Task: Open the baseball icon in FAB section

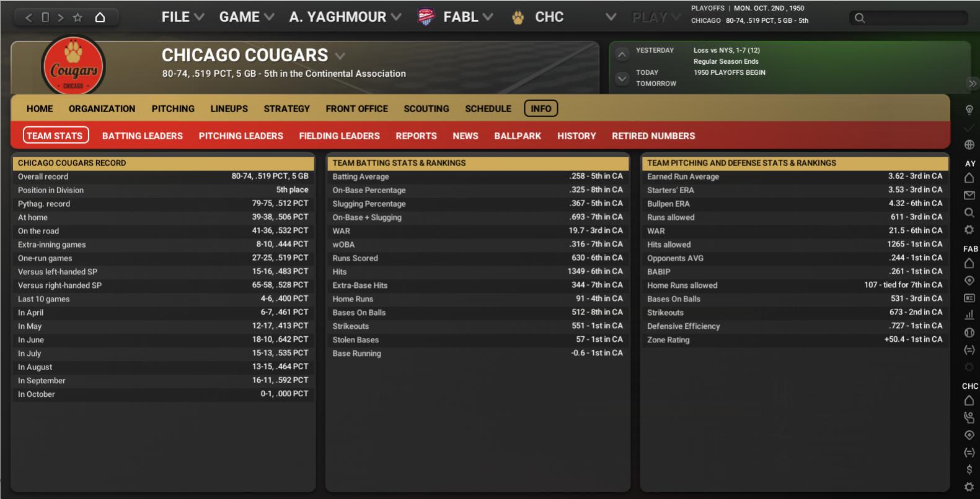Action: pyautogui.click(x=969, y=332)
